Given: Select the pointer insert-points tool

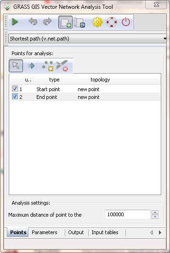Looking at the screenshot, I should point(16,66).
